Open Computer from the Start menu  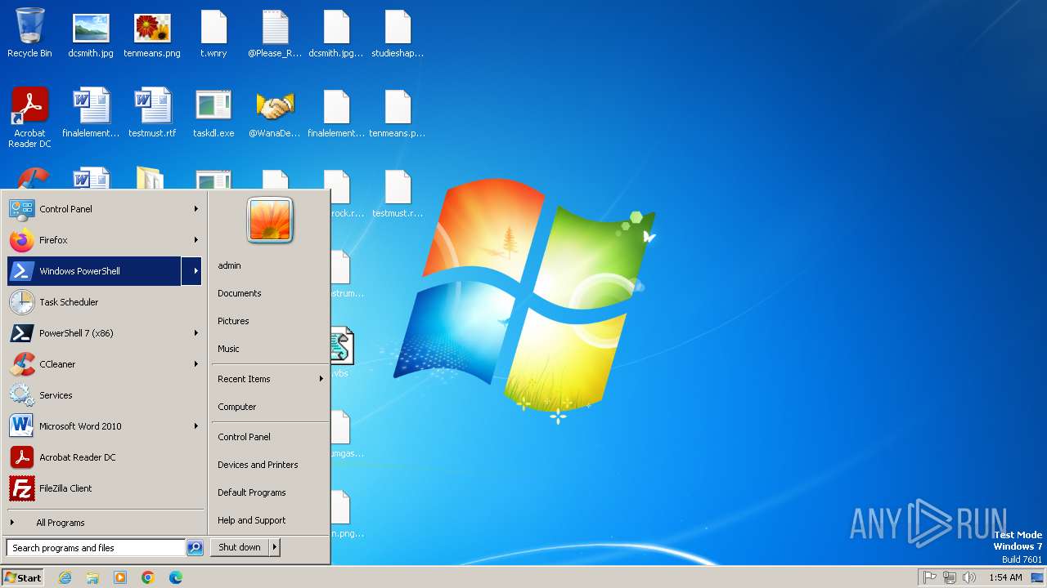(x=237, y=407)
